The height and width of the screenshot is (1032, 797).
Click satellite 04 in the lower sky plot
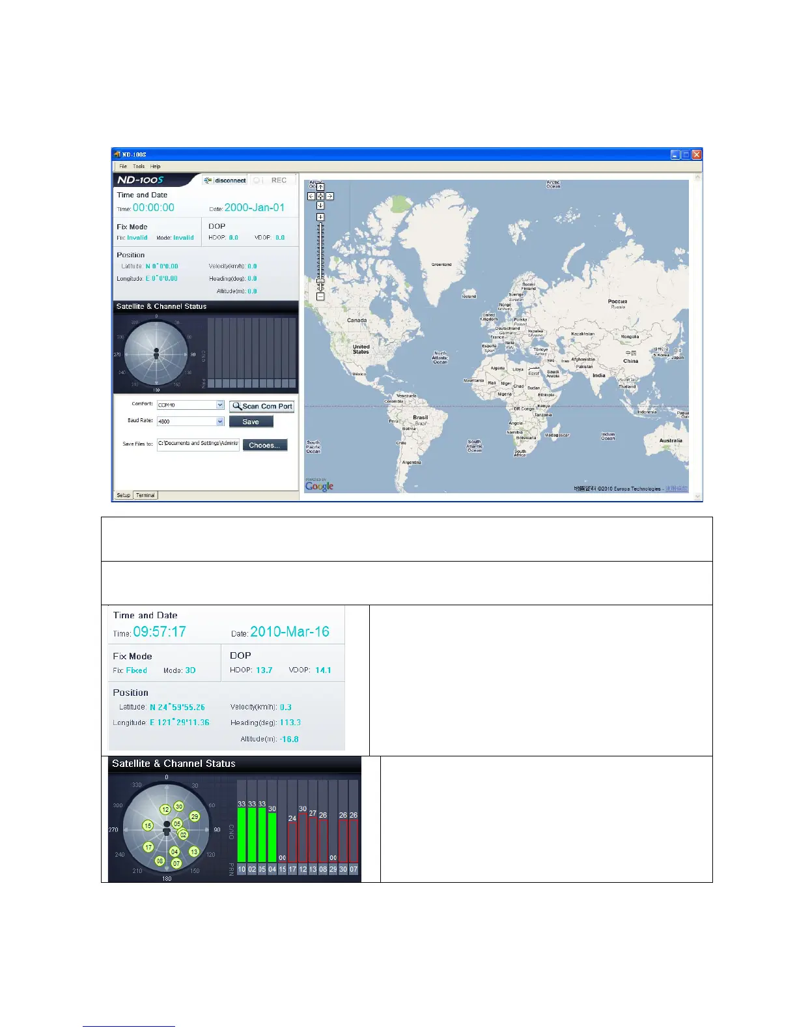coord(175,852)
